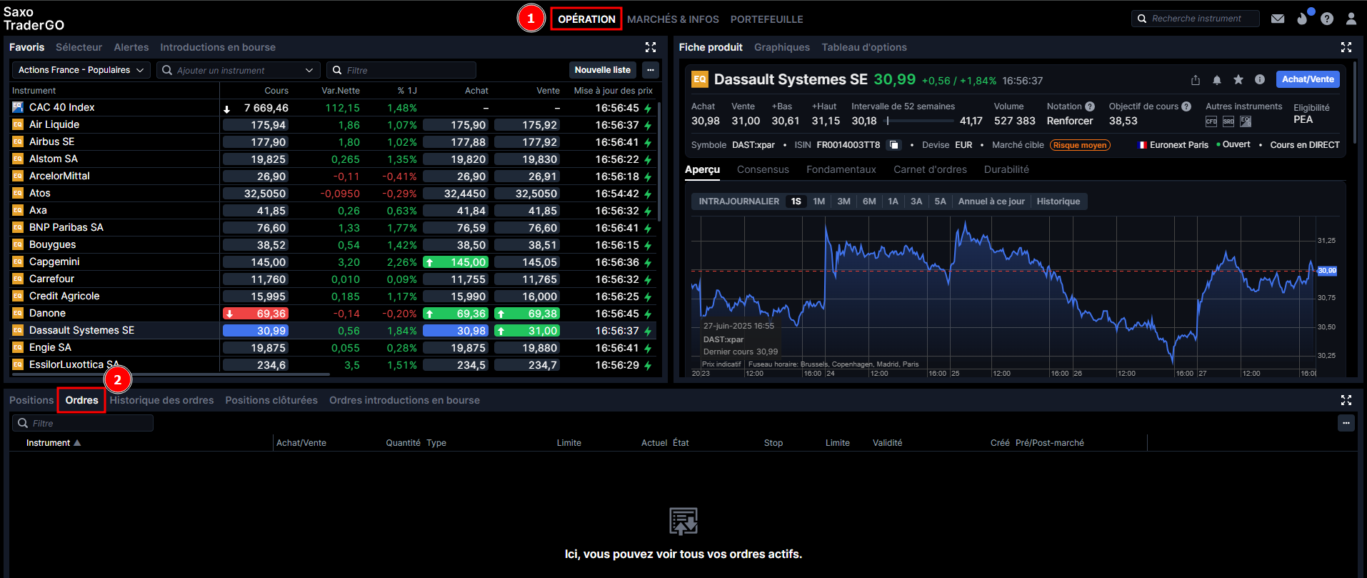Switch to the Graphiques tab
The image size is (1367, 578).
[782, 47]
